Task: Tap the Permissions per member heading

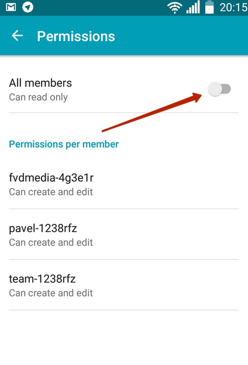Action: (x=64, y=144)
